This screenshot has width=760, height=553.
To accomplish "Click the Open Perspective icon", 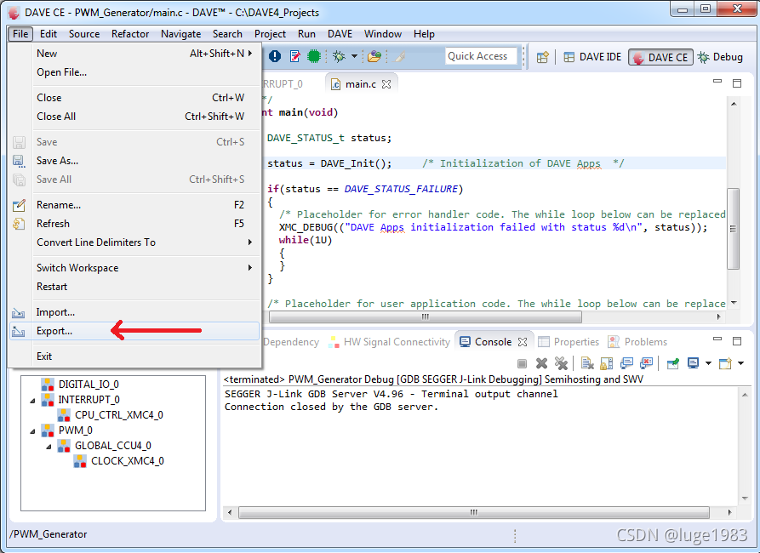I will pos(543,57).
